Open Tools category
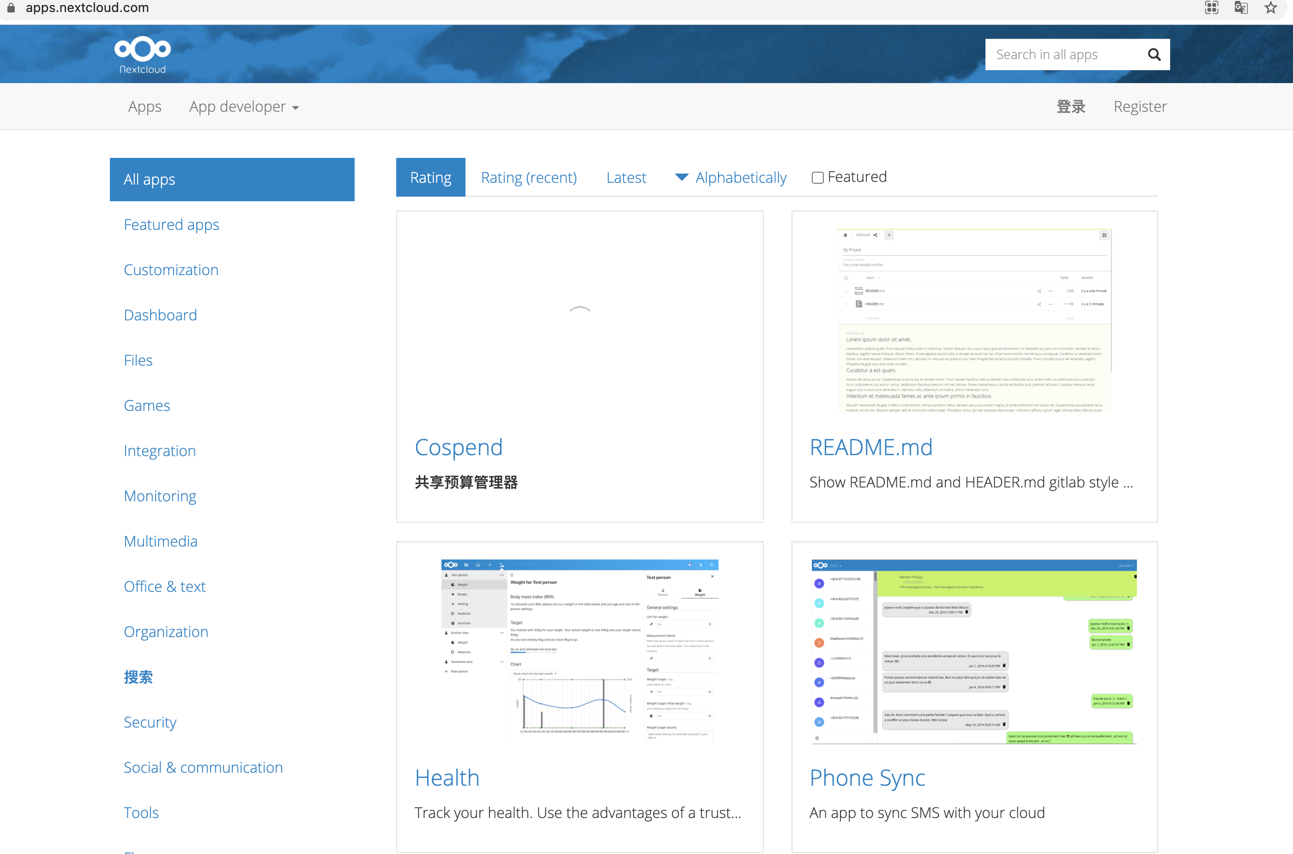The image size is (1293, 854). coord(141,812)
